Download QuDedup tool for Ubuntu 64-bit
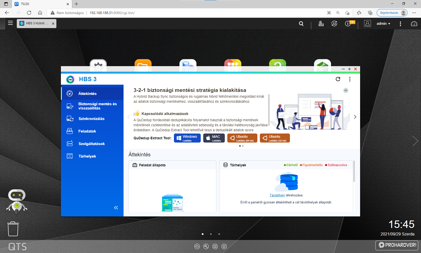Screen dimensions: 421x253 pyautogui.click(x=242, y=138)
